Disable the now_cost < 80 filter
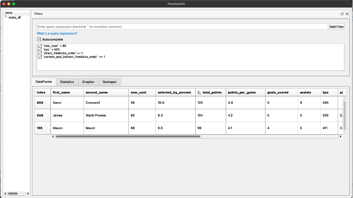Image resolution: width=353 pixels, height=198 pixels. (40, 46)
